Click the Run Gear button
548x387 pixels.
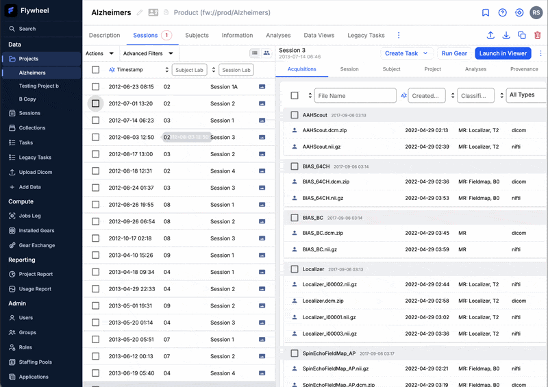[x=454, y=53]
